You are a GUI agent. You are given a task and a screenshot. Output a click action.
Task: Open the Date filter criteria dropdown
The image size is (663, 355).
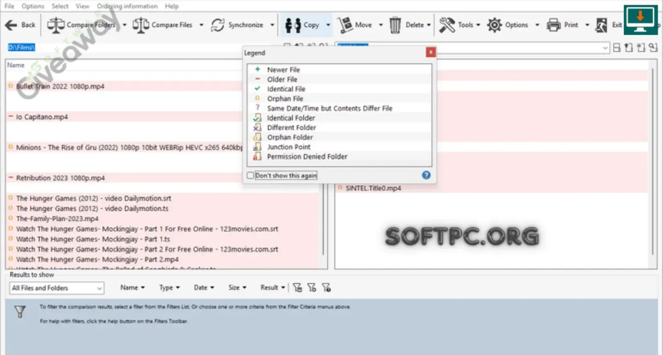click(204, 288)
